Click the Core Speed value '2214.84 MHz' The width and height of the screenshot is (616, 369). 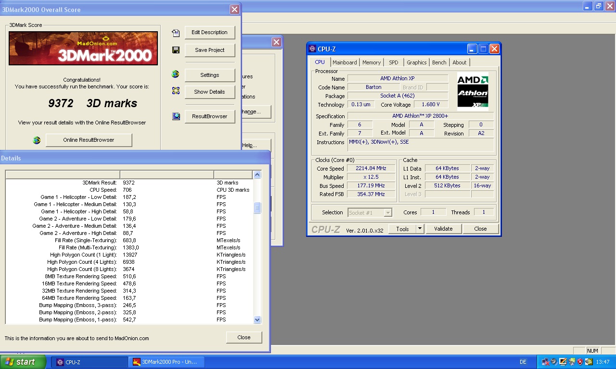(x=371, y=168)
